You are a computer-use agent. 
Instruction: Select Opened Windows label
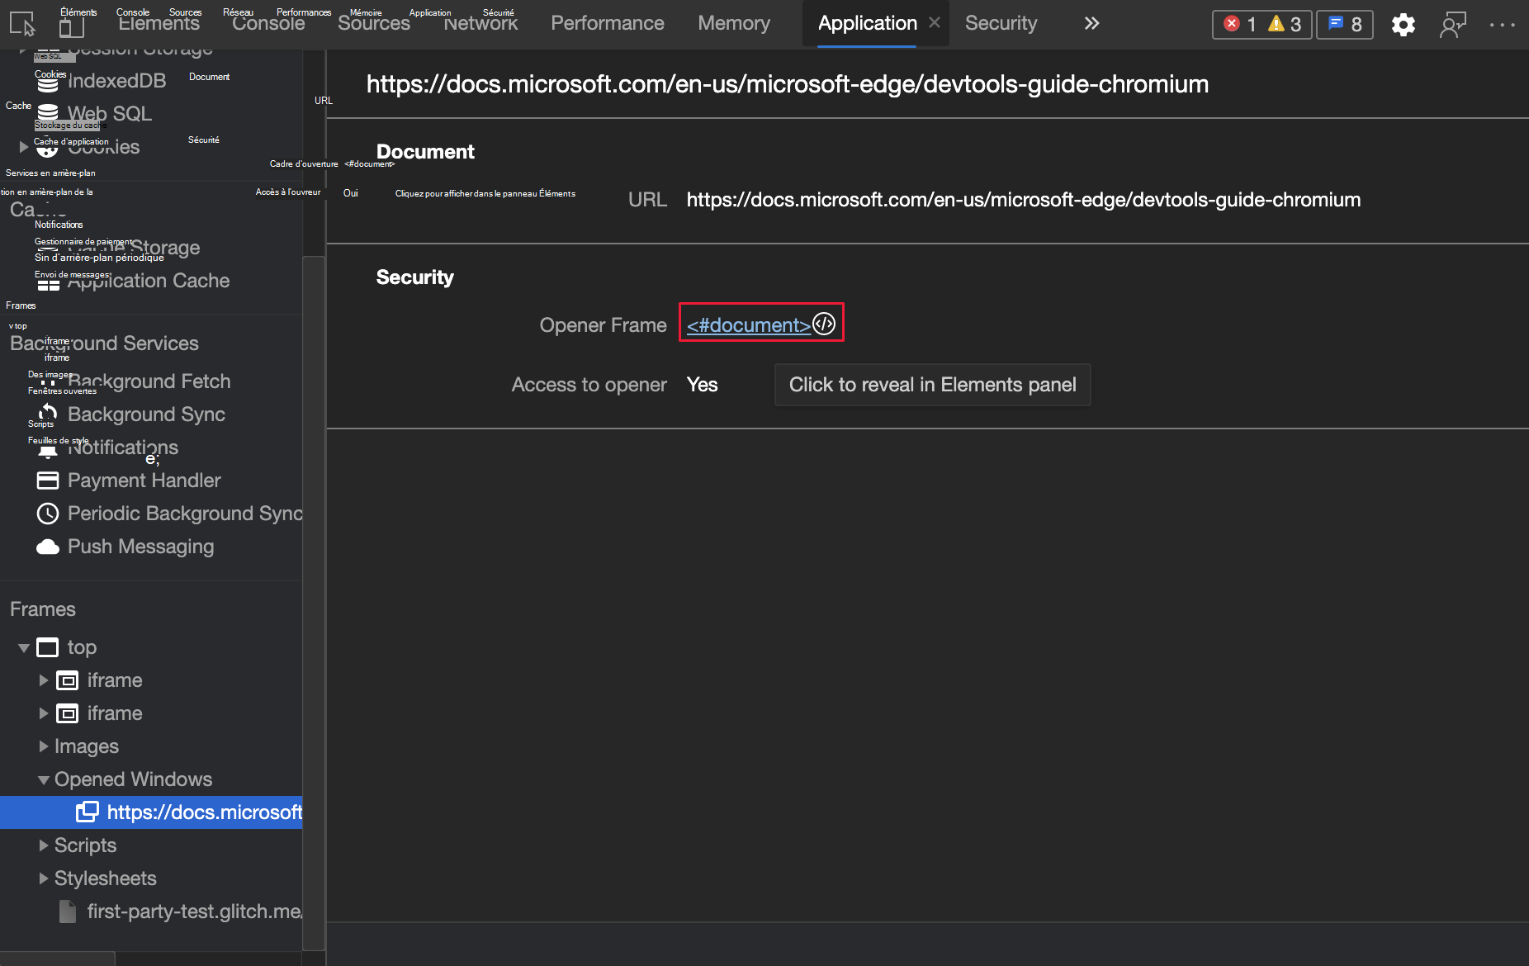[134, 779]
